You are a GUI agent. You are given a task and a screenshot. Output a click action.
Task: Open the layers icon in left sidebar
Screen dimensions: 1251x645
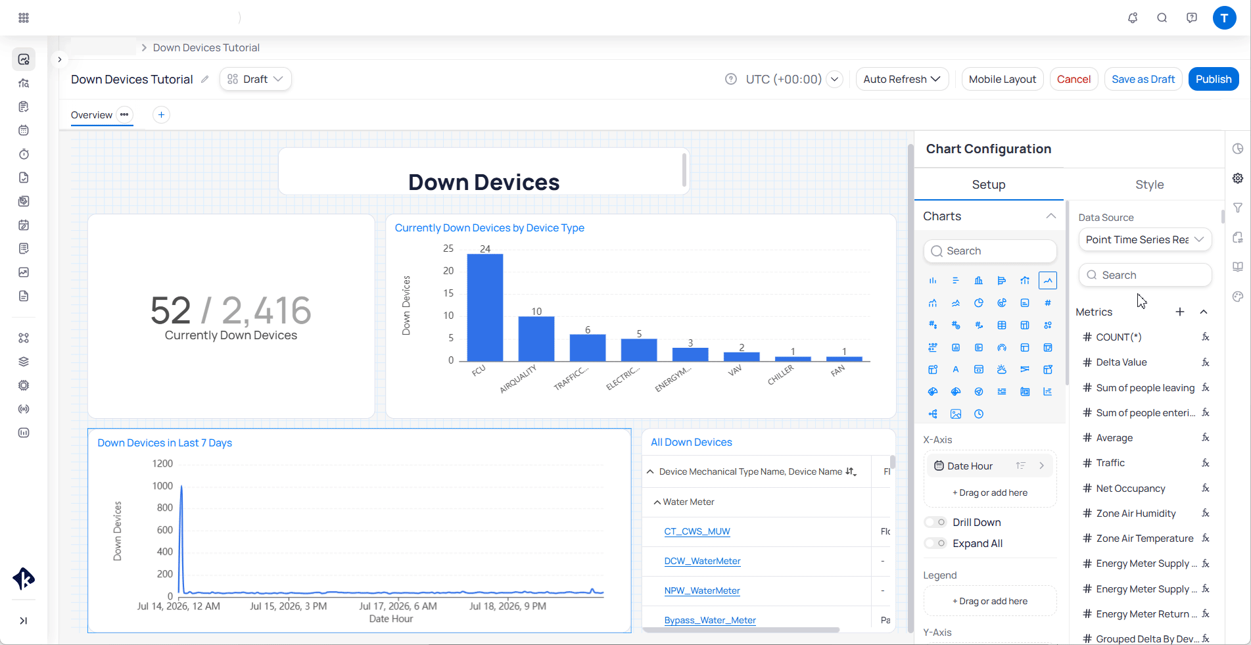[x=24, y=362]
